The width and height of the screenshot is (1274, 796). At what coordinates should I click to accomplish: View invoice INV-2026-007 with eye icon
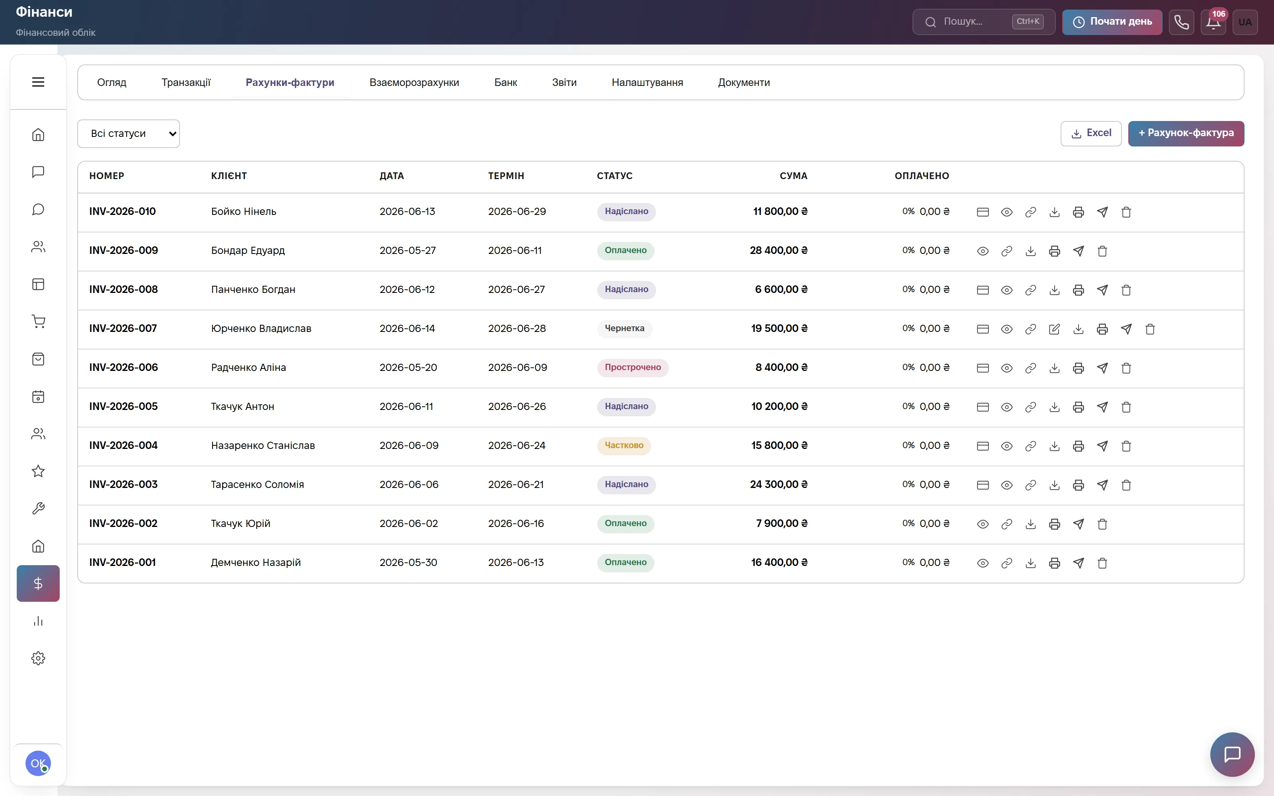click(x=1006, y=329)
